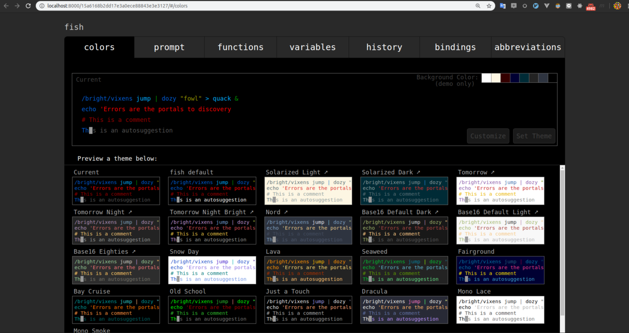
Task: Choose the dark red background swatch
Action: point(505,78)
